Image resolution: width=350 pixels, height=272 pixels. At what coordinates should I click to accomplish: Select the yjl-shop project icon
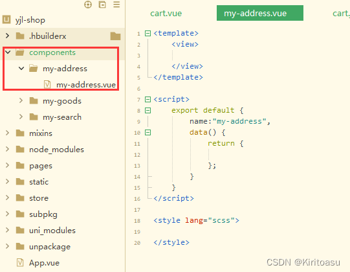(x=6, y=19)
